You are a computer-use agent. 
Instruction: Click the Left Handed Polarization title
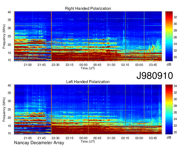pos(88,82)
